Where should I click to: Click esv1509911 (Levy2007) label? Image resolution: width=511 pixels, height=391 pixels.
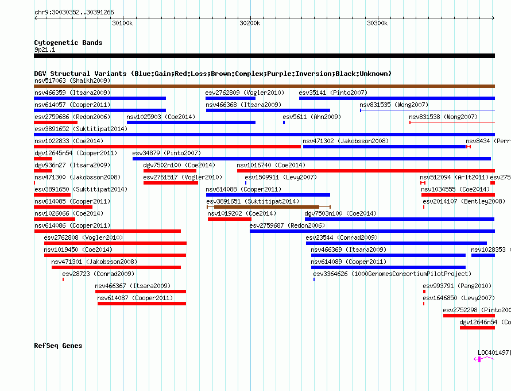[281, 177]
